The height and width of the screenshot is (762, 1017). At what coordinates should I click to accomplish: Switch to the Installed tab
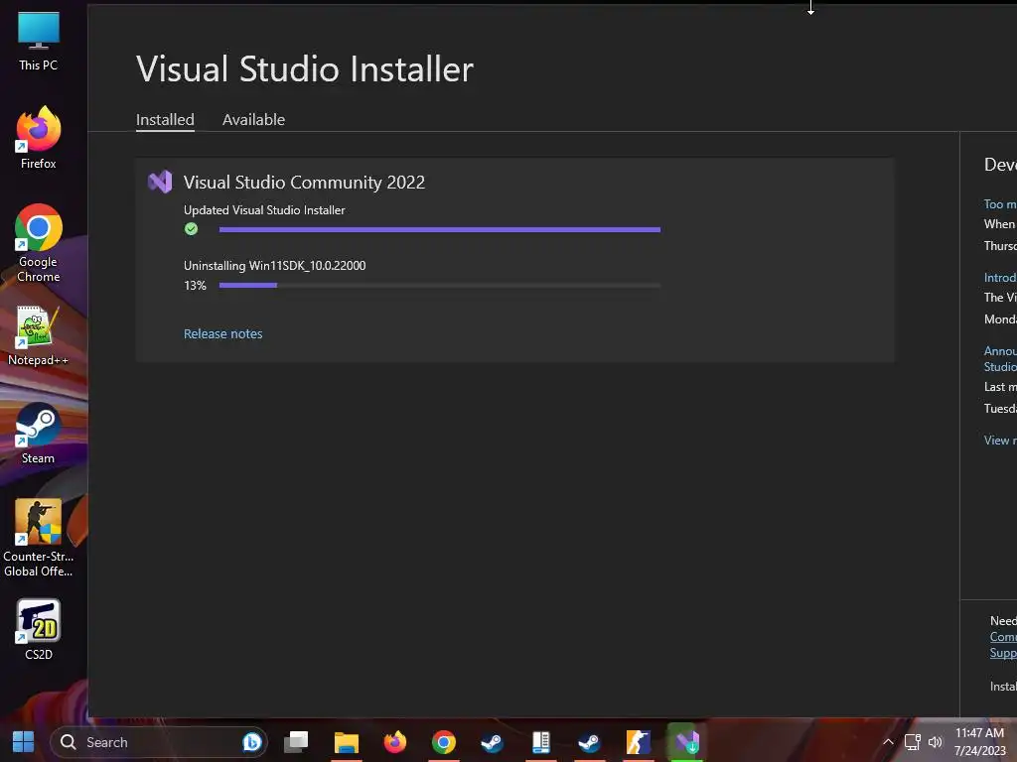click(165, 120)
